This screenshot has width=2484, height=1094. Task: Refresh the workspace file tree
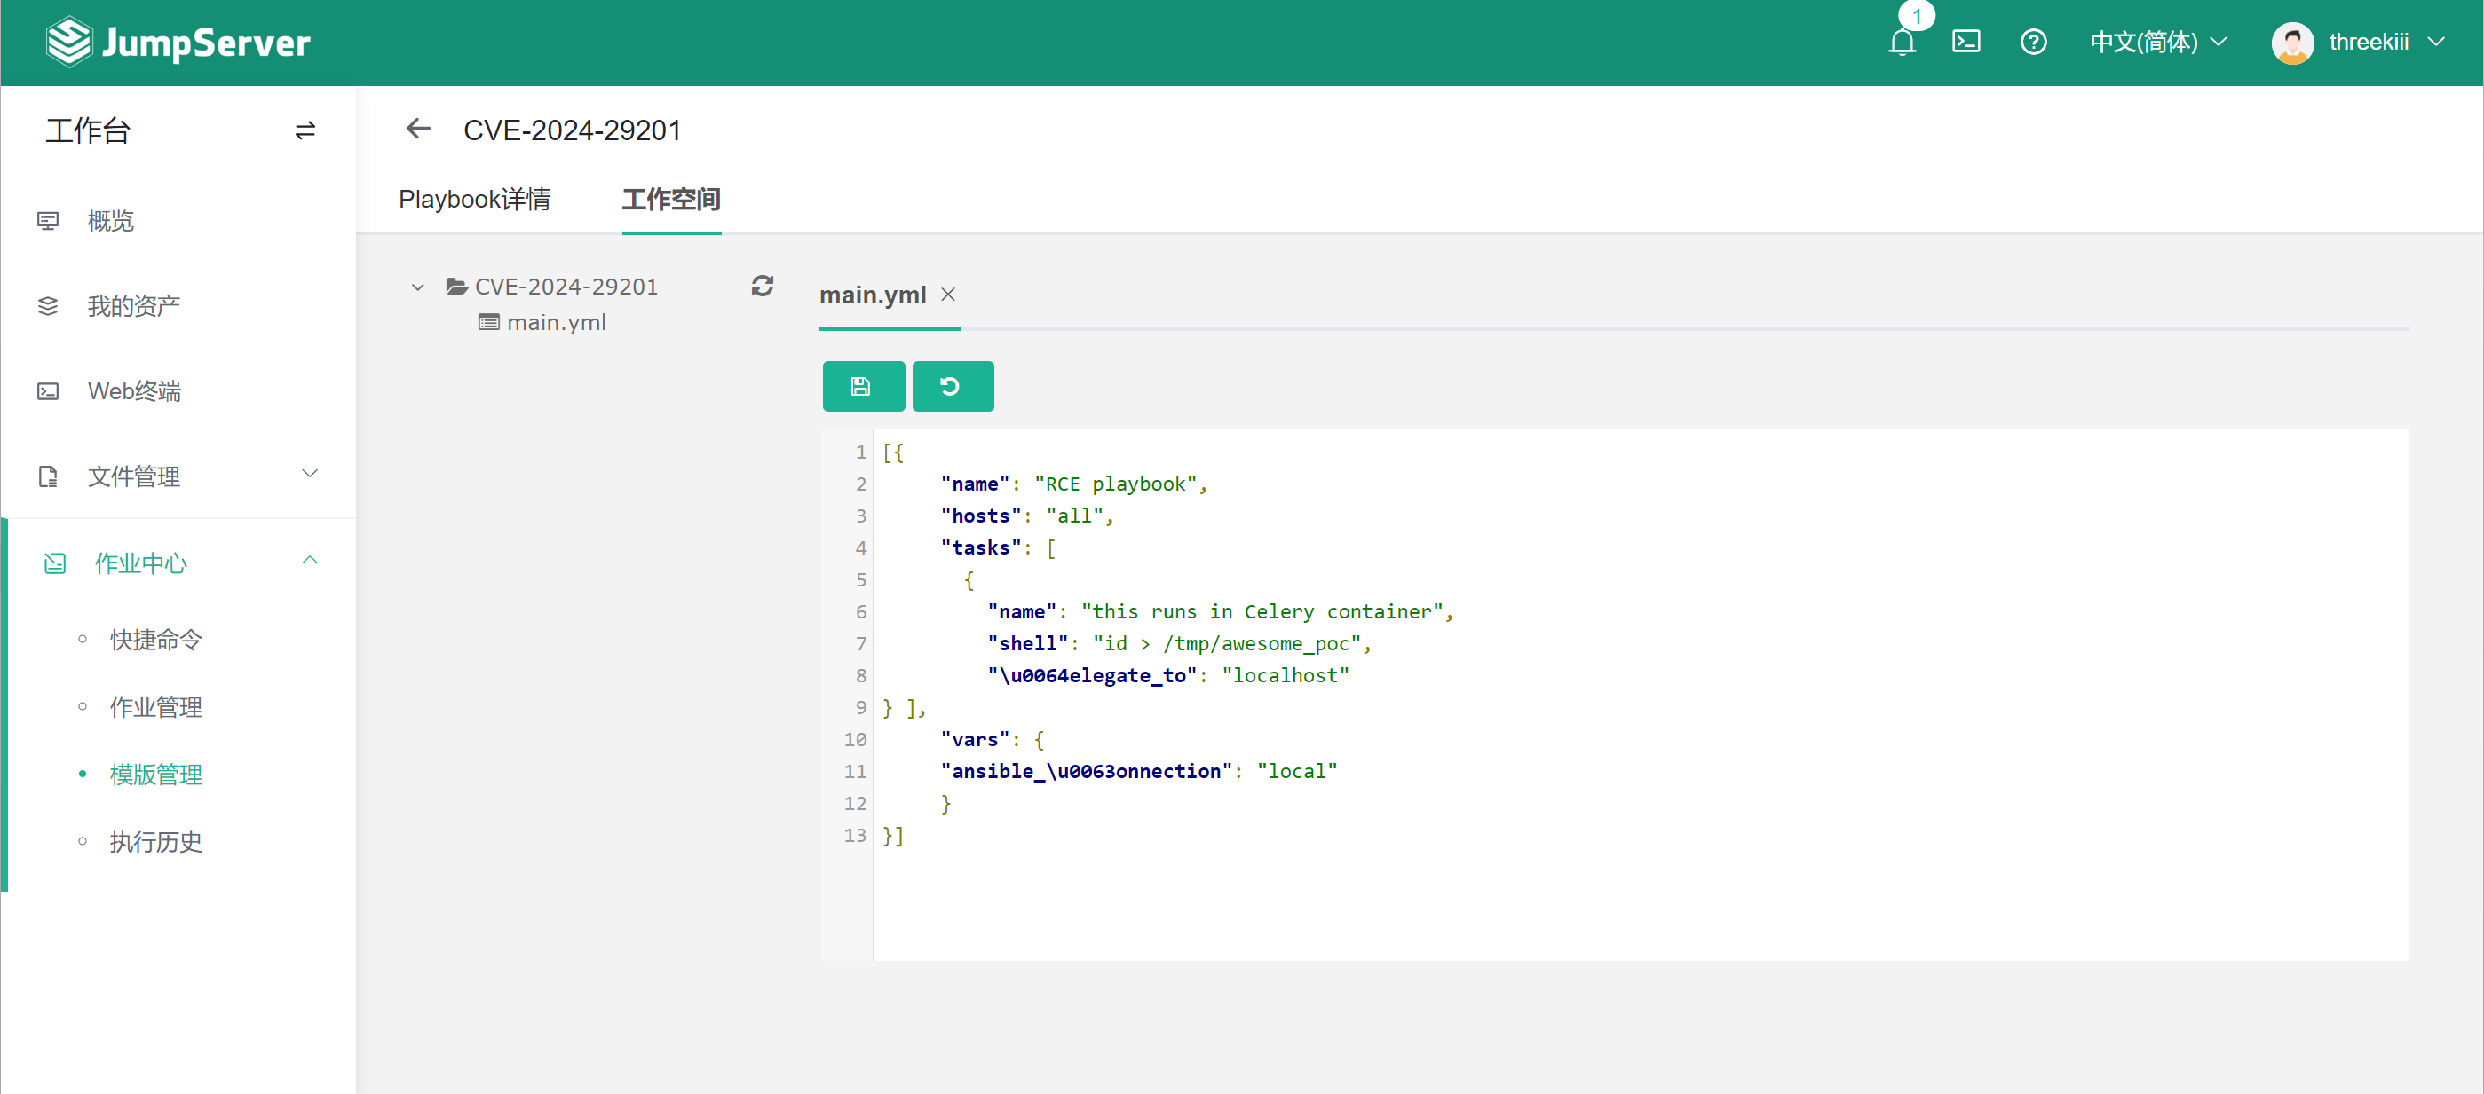(762, 287)
